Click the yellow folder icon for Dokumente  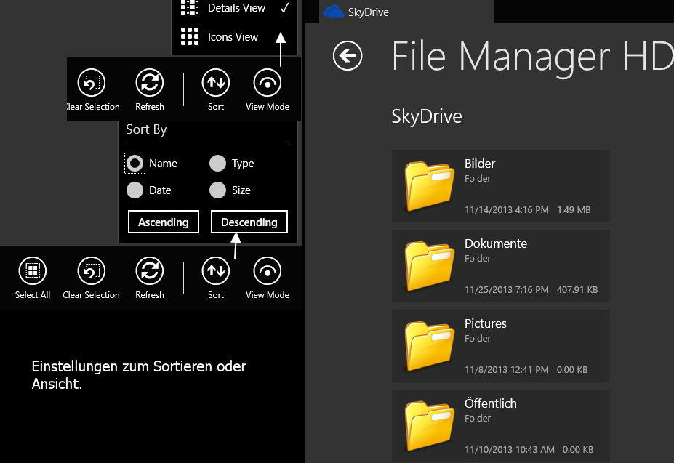point(429,266)
